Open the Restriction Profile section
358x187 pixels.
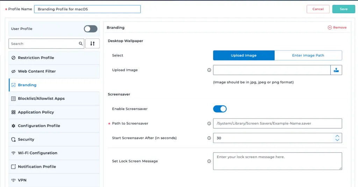tap(54, 58)
